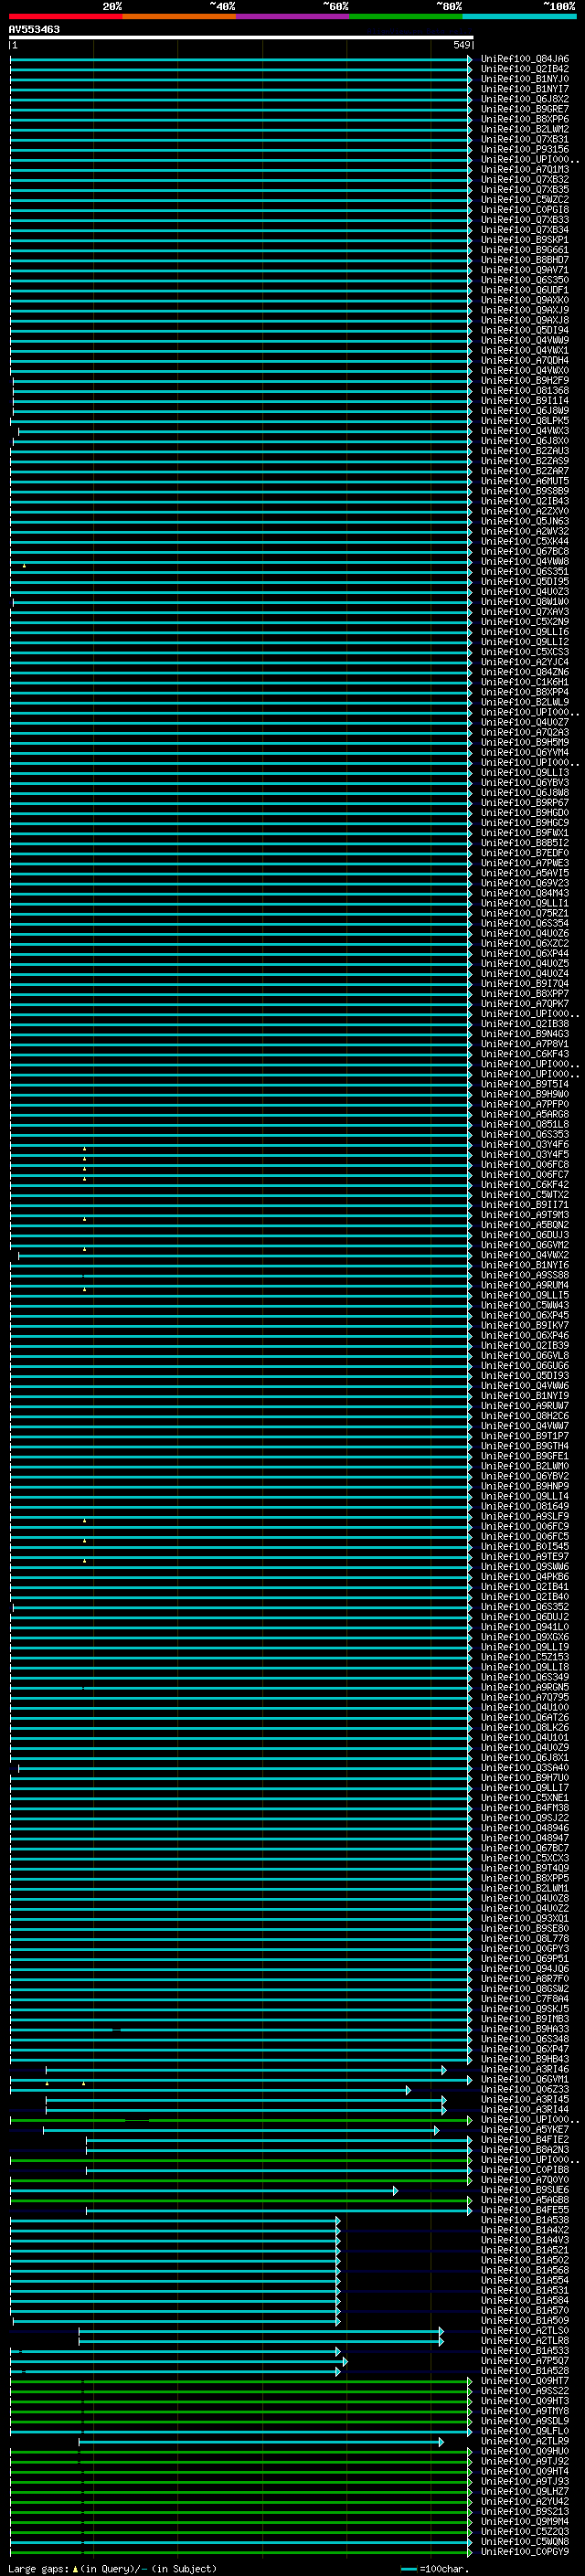Screen dimensions: 585x2576
Task: Select hit label UniRef100_A2TLR9
Action: coord(525,2441)
